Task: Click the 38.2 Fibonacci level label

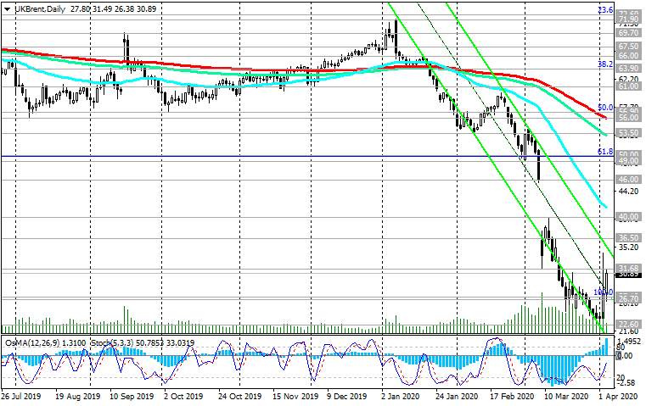Action: pyautogui.click(x=605, y=64)
